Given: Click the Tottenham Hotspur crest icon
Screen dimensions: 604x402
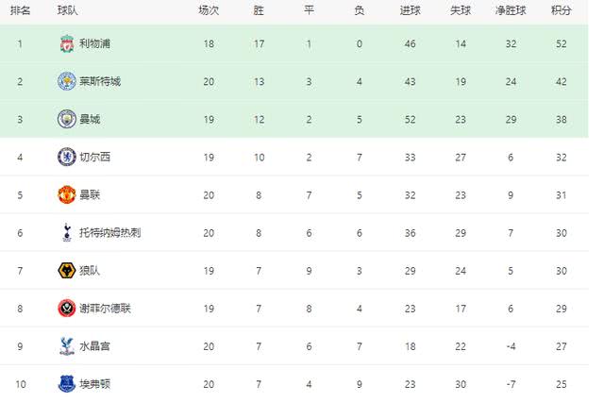Looking at the screenshot, I should point(67,232).
